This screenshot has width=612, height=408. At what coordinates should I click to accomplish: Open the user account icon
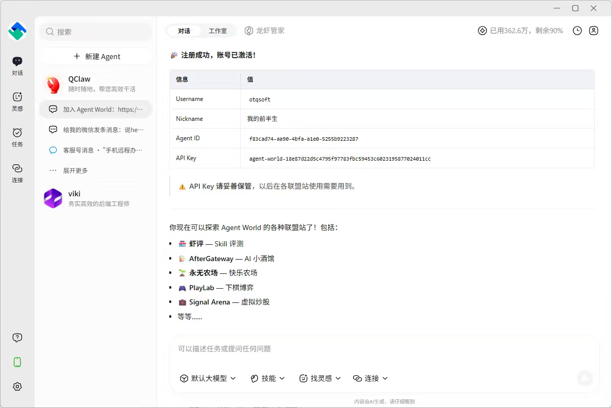tap(594, 31)
